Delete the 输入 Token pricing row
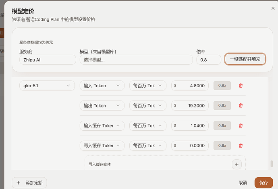The height and width of the screenshot is (189, 278). tap(241, 86)
